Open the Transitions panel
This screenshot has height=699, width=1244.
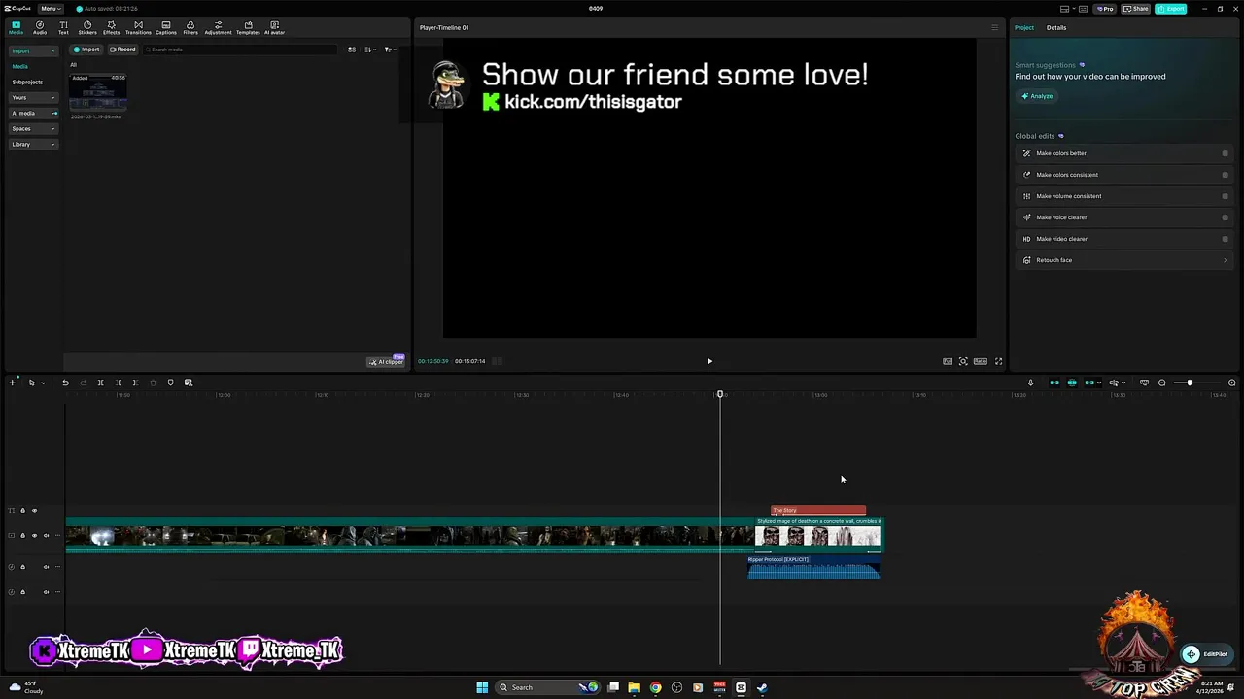point(138,27)
